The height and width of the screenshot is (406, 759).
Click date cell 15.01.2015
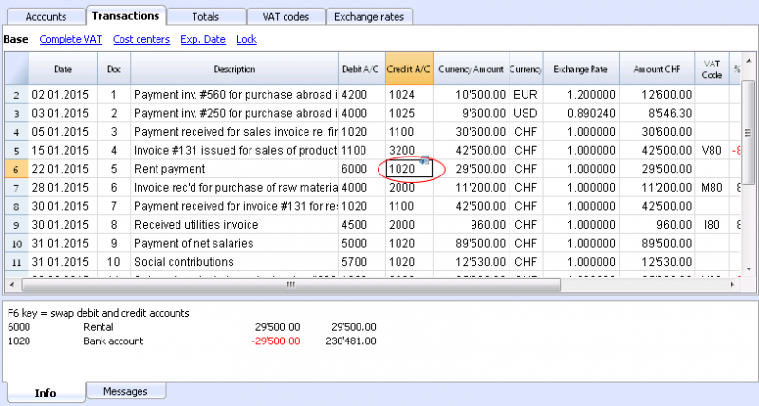[x=63, y=151]
